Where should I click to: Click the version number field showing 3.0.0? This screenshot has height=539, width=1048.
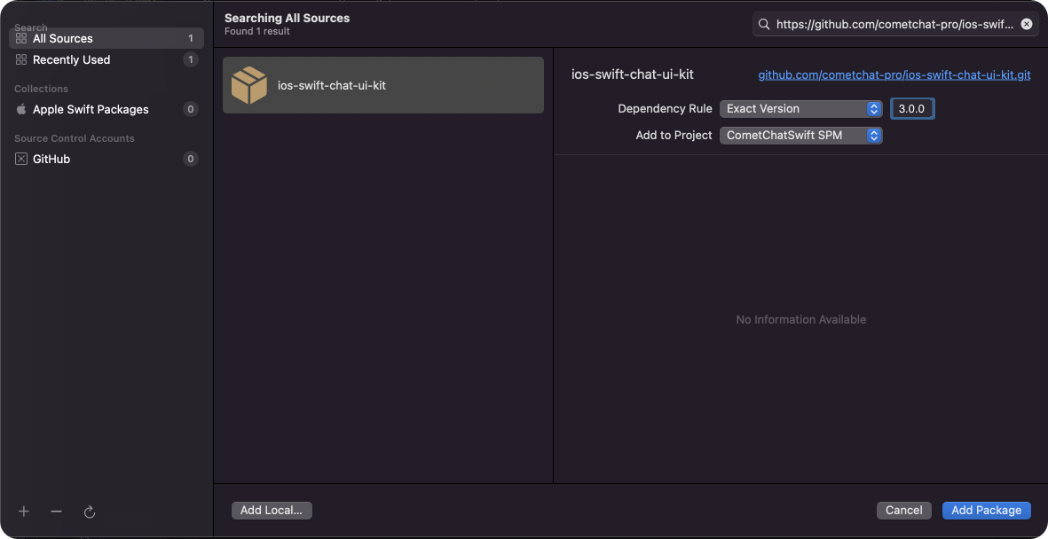[912, 109]
